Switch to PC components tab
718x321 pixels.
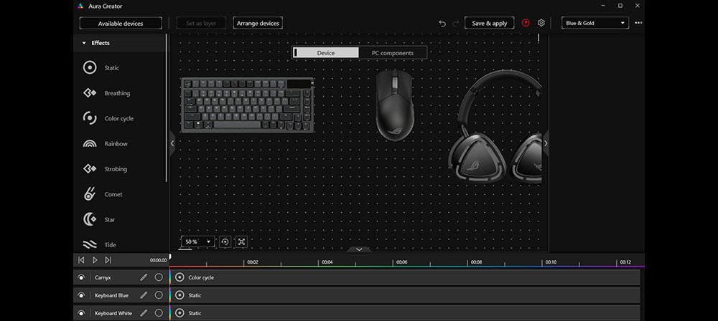(393, 52)
